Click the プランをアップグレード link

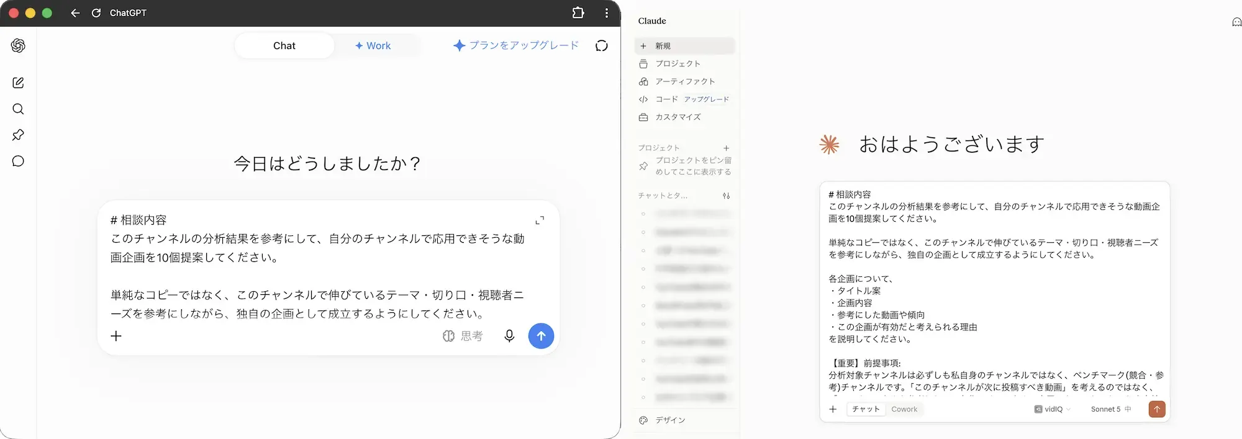point(516,45)
